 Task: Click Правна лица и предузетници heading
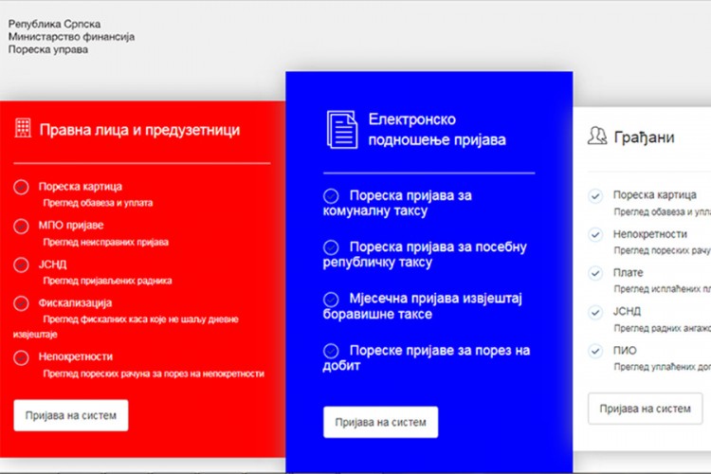(139, 130)
